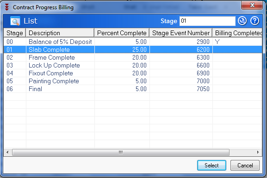Open the help question mark icon
The width and height of the screenshot is (267, 178).
click(255, 21)
